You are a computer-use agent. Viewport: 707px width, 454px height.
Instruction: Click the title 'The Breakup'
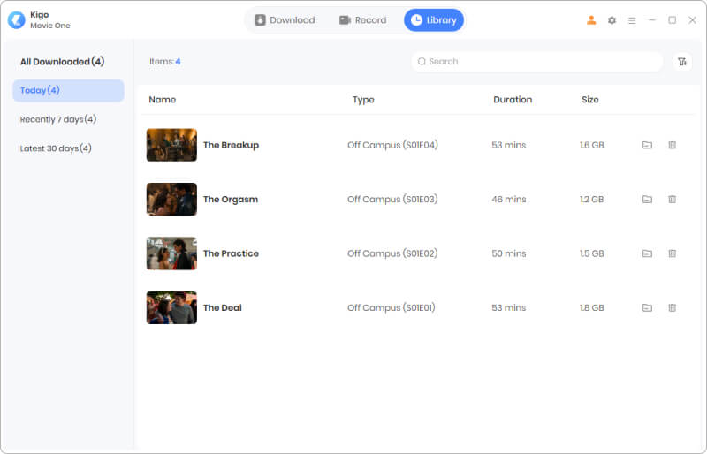(231, 145)
